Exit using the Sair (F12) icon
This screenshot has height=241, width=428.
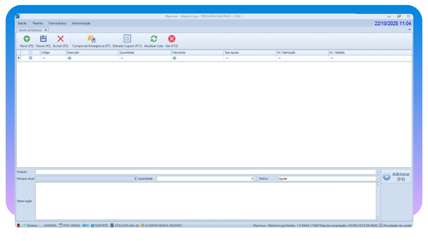(x=172, y=39)
